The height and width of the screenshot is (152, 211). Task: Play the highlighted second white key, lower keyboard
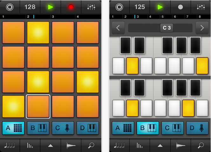[x=132, y=108]
